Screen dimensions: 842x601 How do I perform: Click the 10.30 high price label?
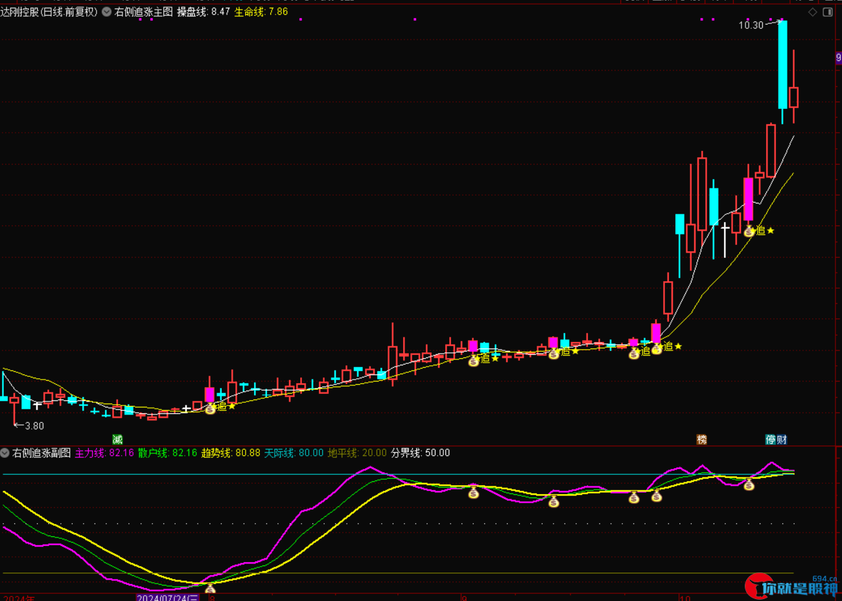point(751,25)
